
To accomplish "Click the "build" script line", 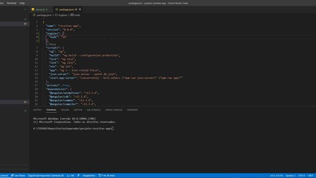I will (84, 55).
